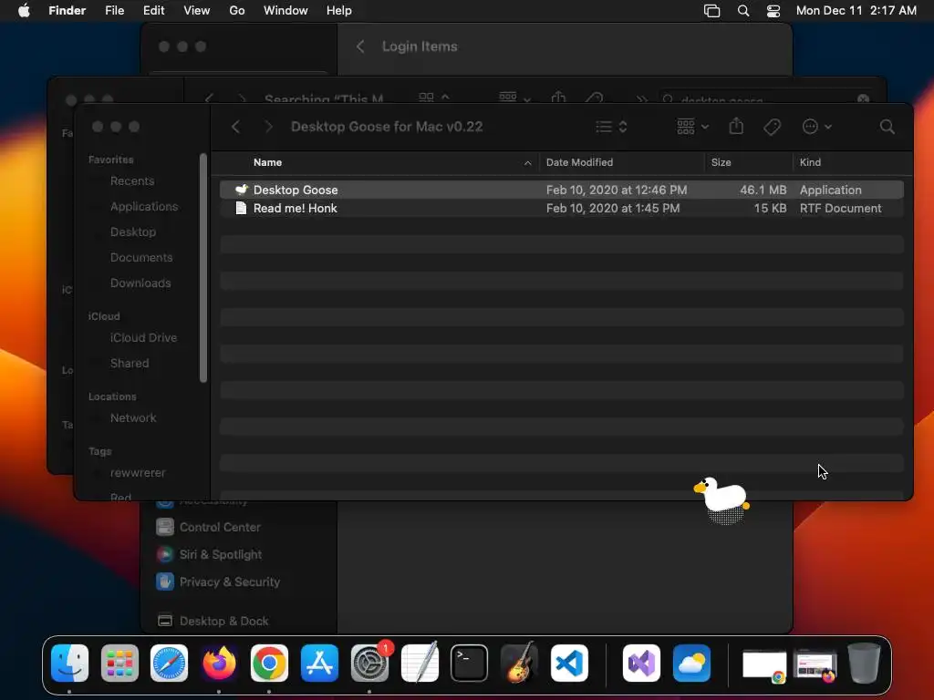Launch Visual Studio Code from the Dock
Image resolution: width=934 pixels, height=700 pixels.
569,664
